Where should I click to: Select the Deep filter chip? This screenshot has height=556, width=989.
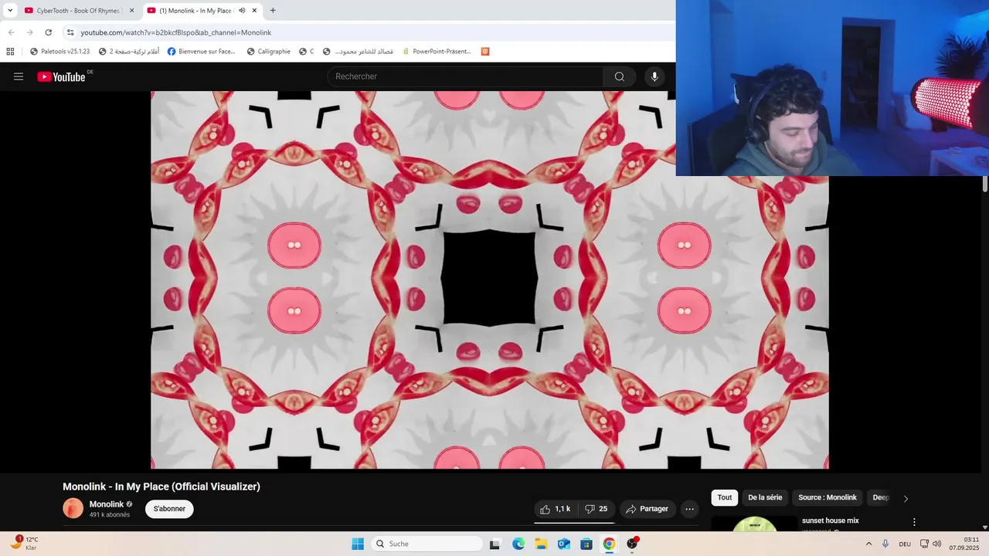pyautogui.click(x=881, y=497)
